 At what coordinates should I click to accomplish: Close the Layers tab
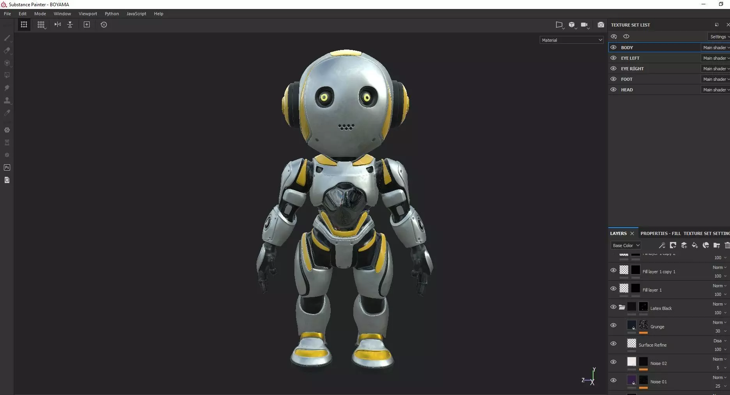[x=632, y=233]
